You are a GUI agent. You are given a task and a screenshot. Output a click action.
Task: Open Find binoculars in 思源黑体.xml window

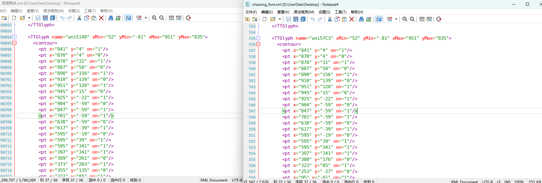coord(111,18)
